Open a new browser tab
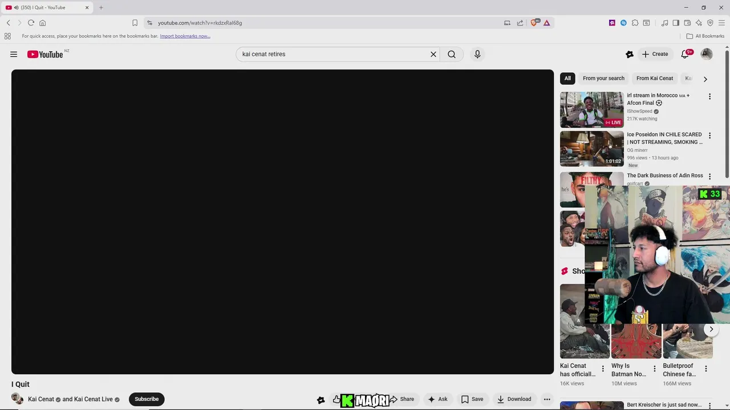This screenshot has width=730, height=410. tap(101, 7)
